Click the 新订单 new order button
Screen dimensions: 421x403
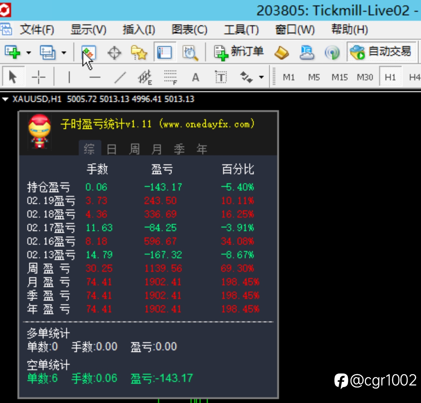[x=239, y=52]
